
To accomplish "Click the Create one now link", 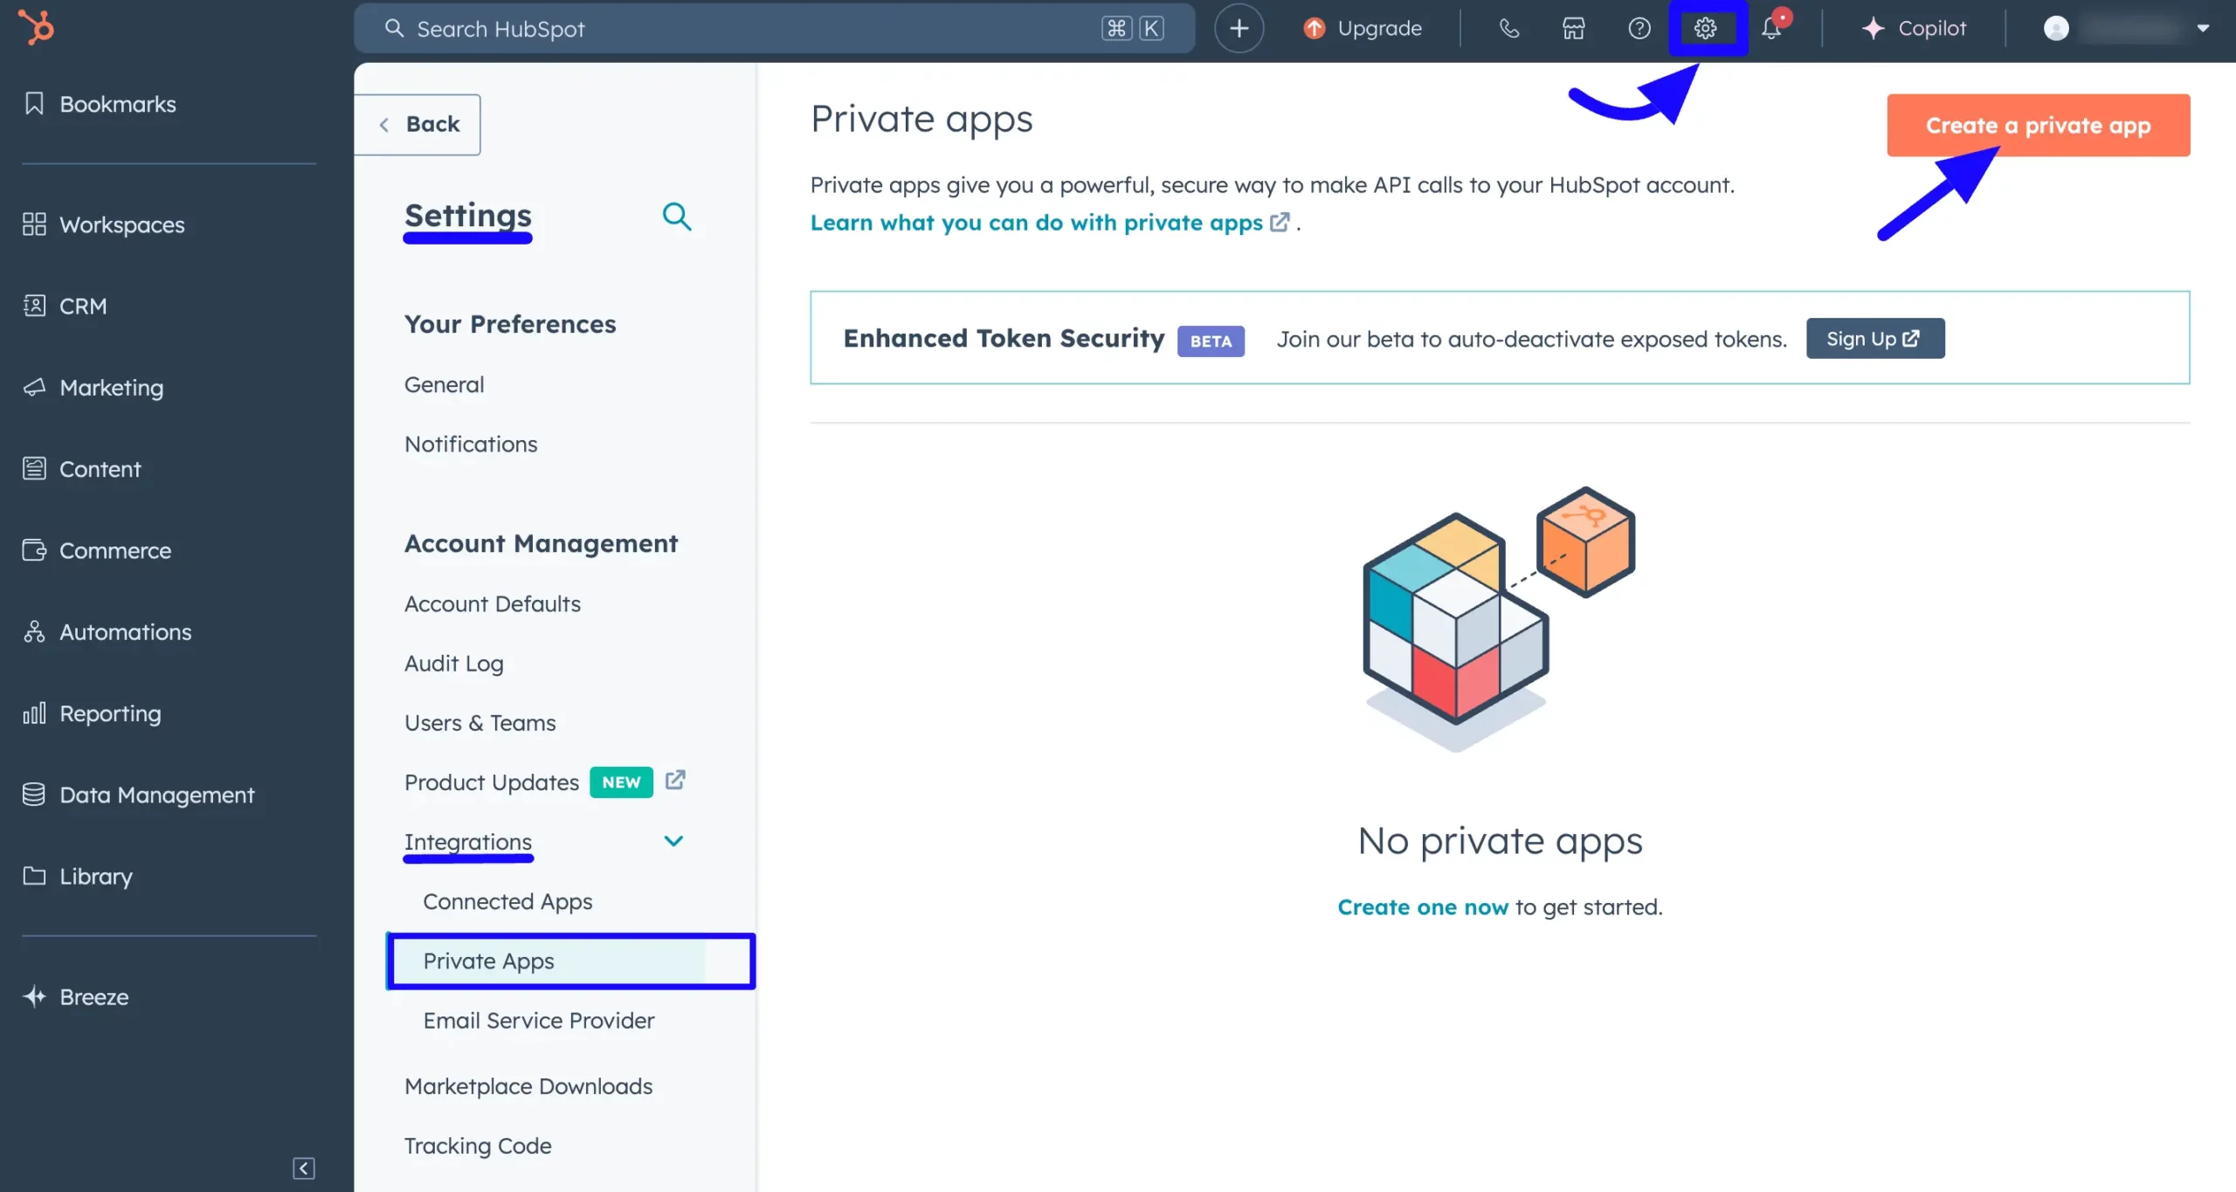I will pyautogui.click(x=1423, y=907).
